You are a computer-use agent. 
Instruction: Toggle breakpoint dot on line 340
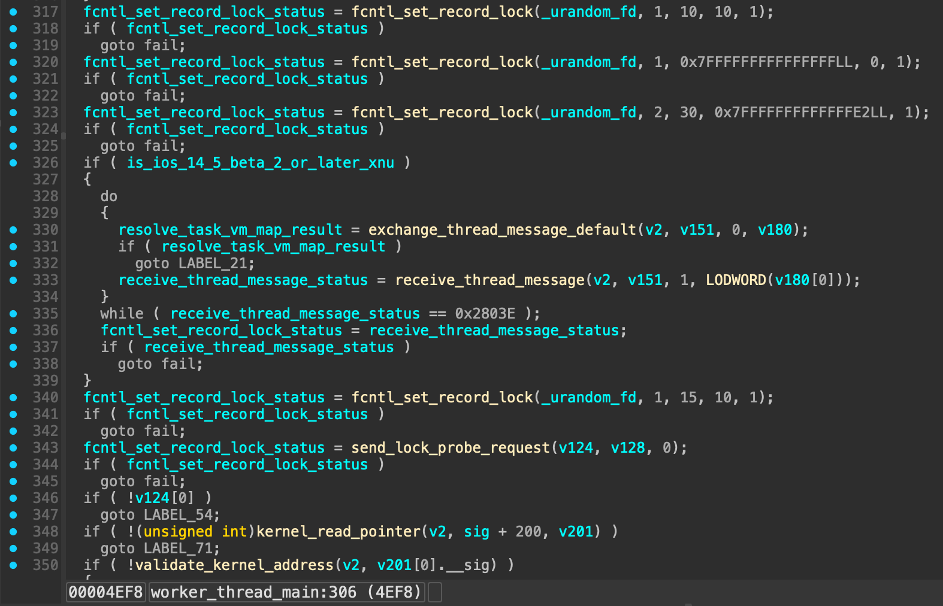pos(13,398)
